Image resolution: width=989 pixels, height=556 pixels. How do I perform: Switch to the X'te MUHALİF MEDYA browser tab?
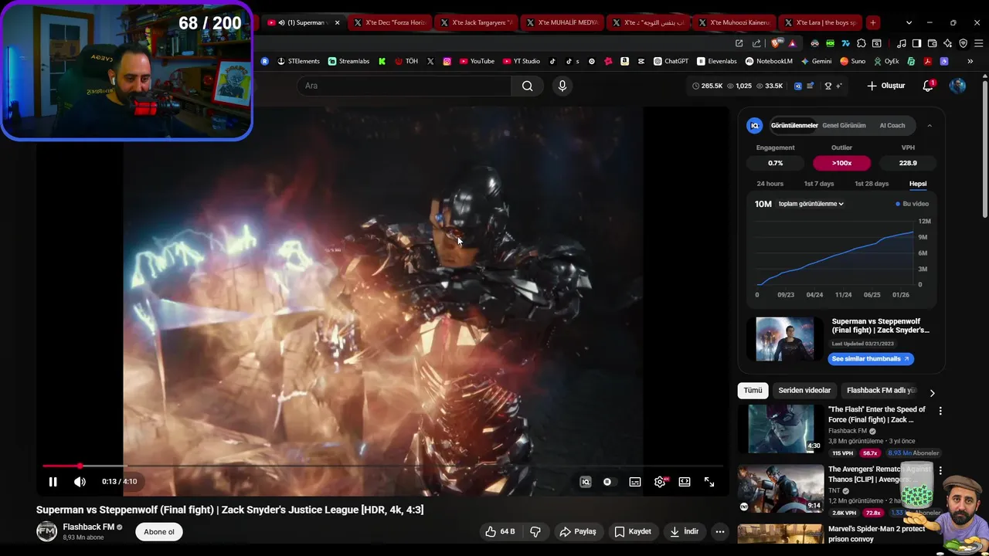(562, 22)
